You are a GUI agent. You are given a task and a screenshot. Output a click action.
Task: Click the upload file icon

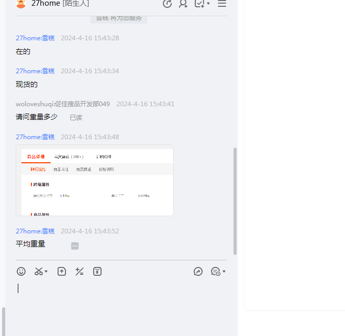(62, 271)
